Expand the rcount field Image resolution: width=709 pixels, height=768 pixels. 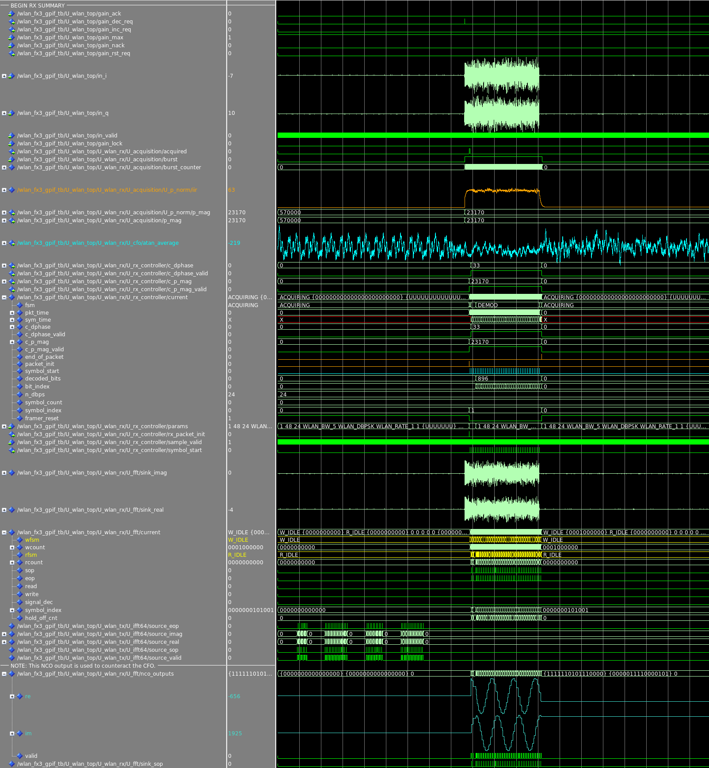pos(12,563)
